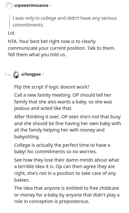The width and height of the screenshot is (129, 213).
Task: Click the word "preposterous." at the end
Action: click(74, 201)
